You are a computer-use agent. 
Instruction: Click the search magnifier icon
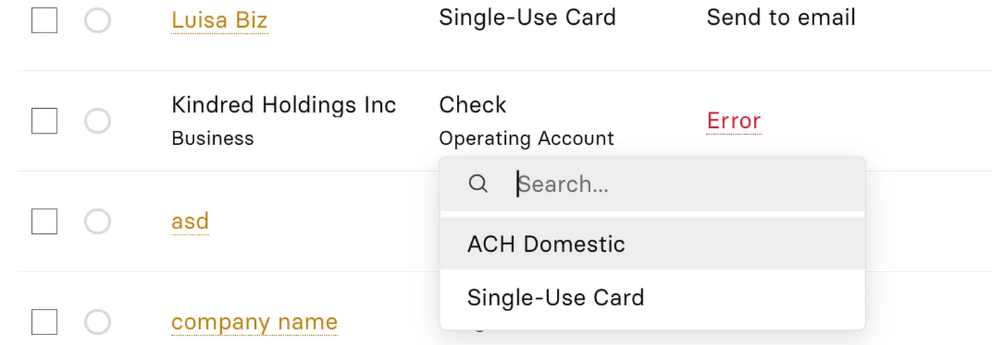[x=478, y=184]
